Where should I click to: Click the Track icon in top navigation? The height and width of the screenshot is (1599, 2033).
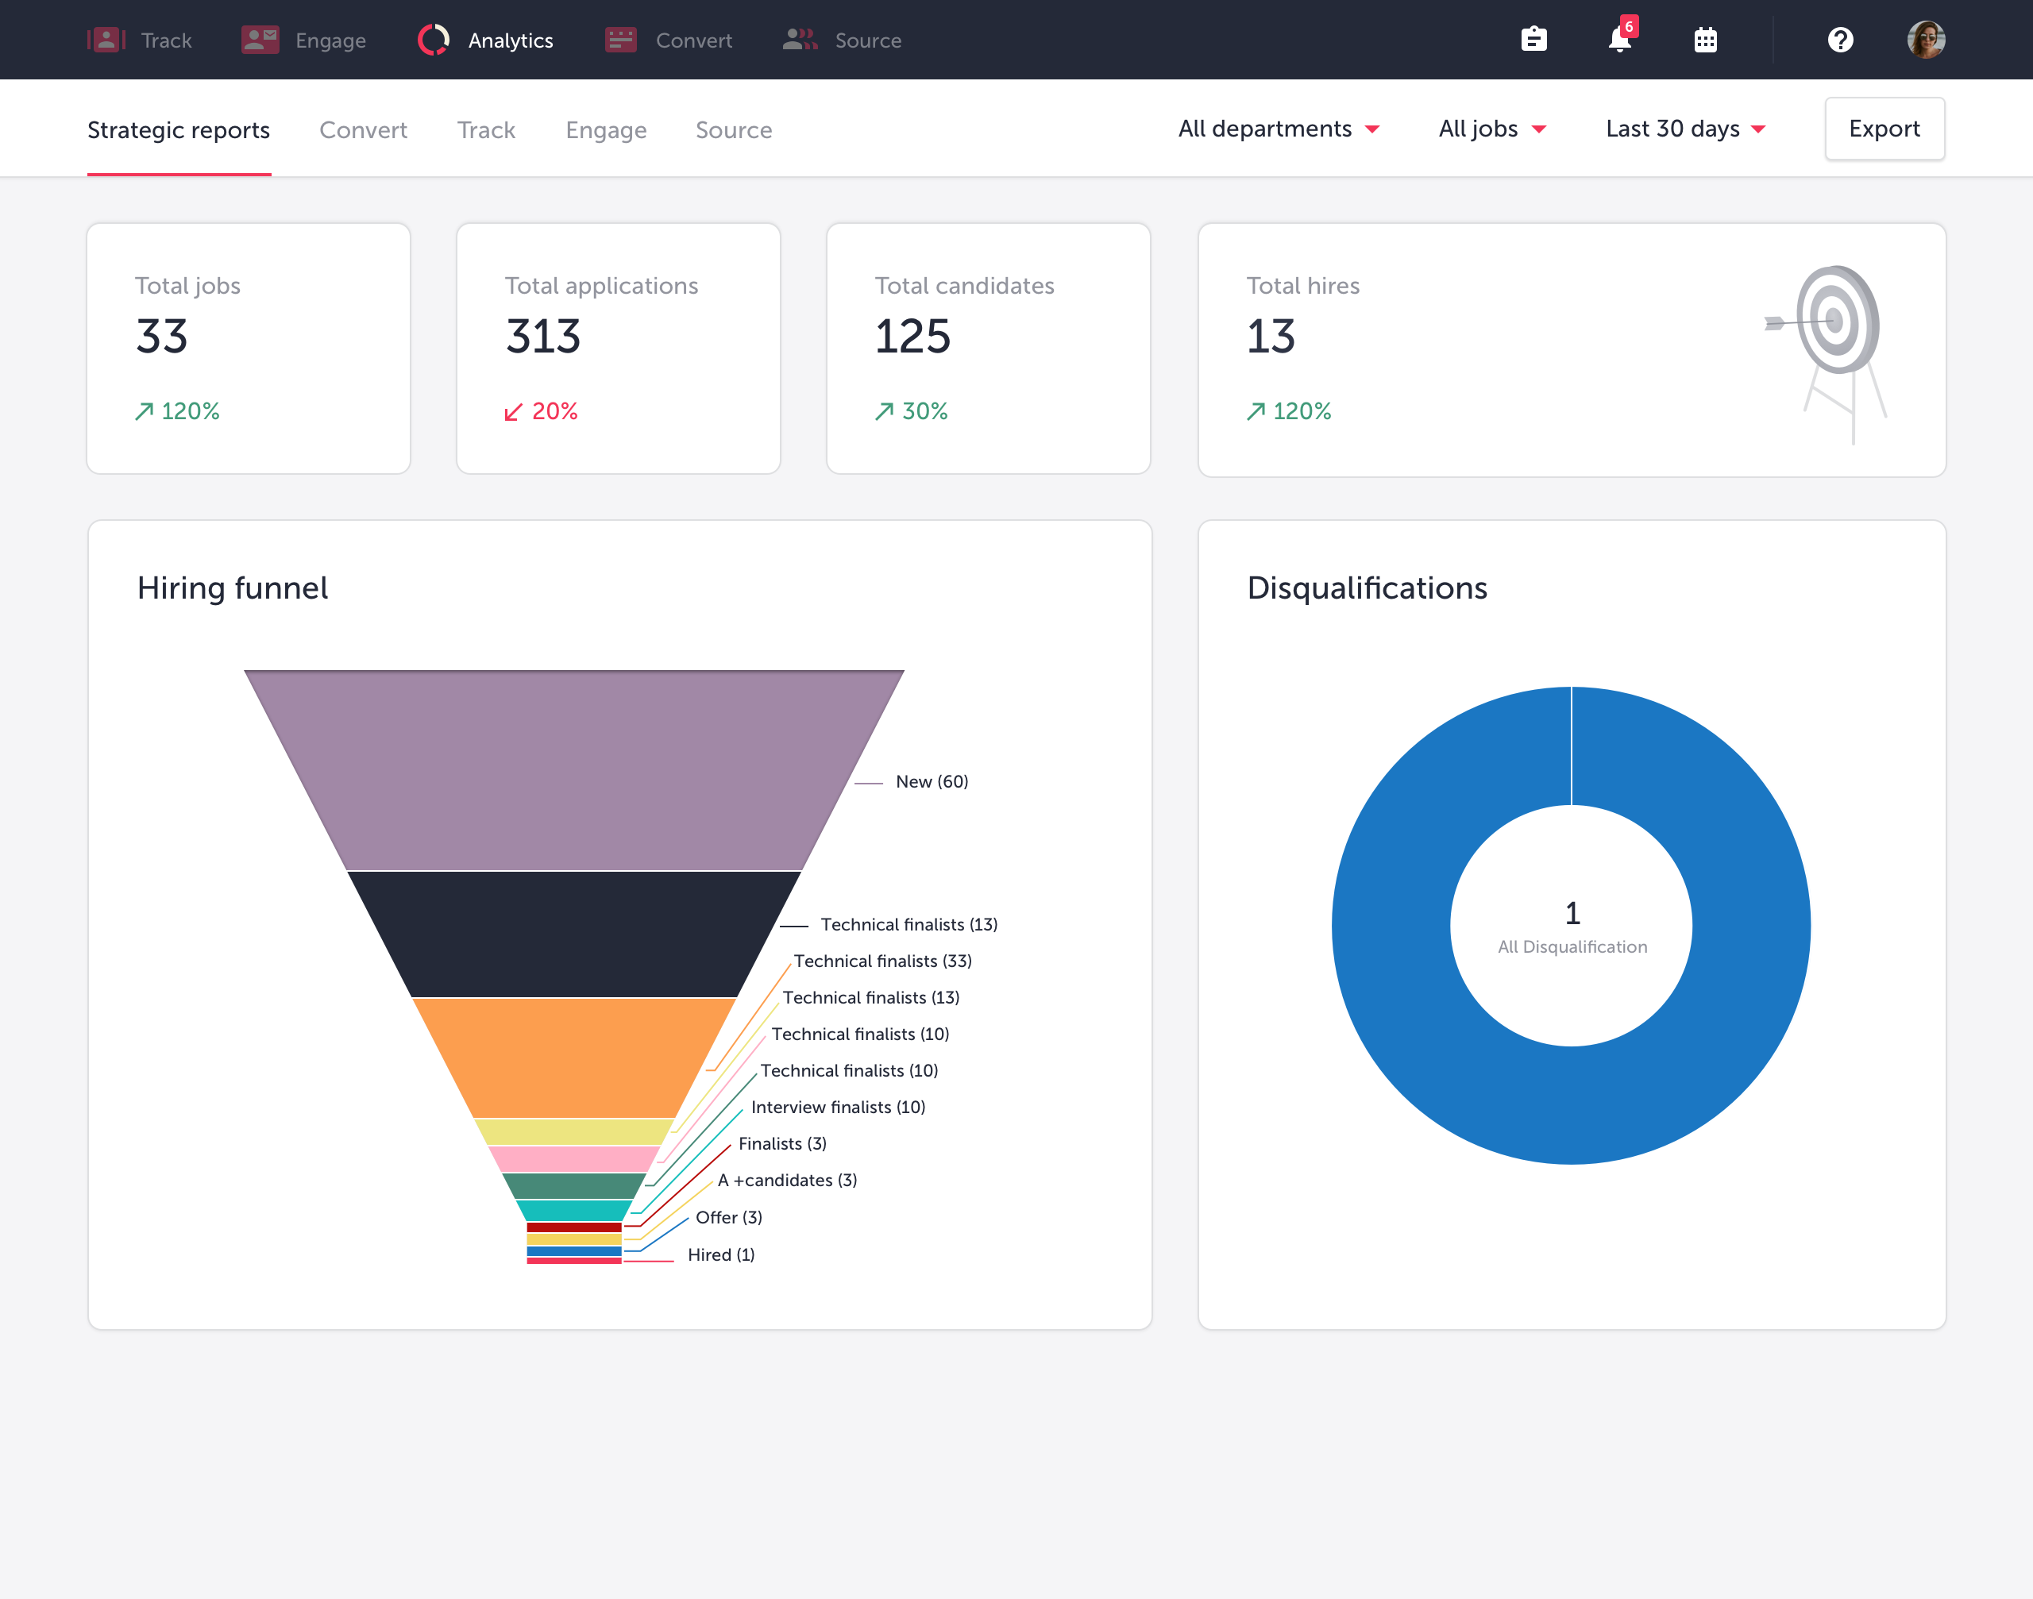(106, 40)
